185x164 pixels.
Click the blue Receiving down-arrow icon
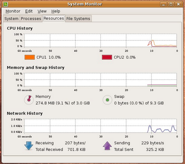tap(29, 146)
